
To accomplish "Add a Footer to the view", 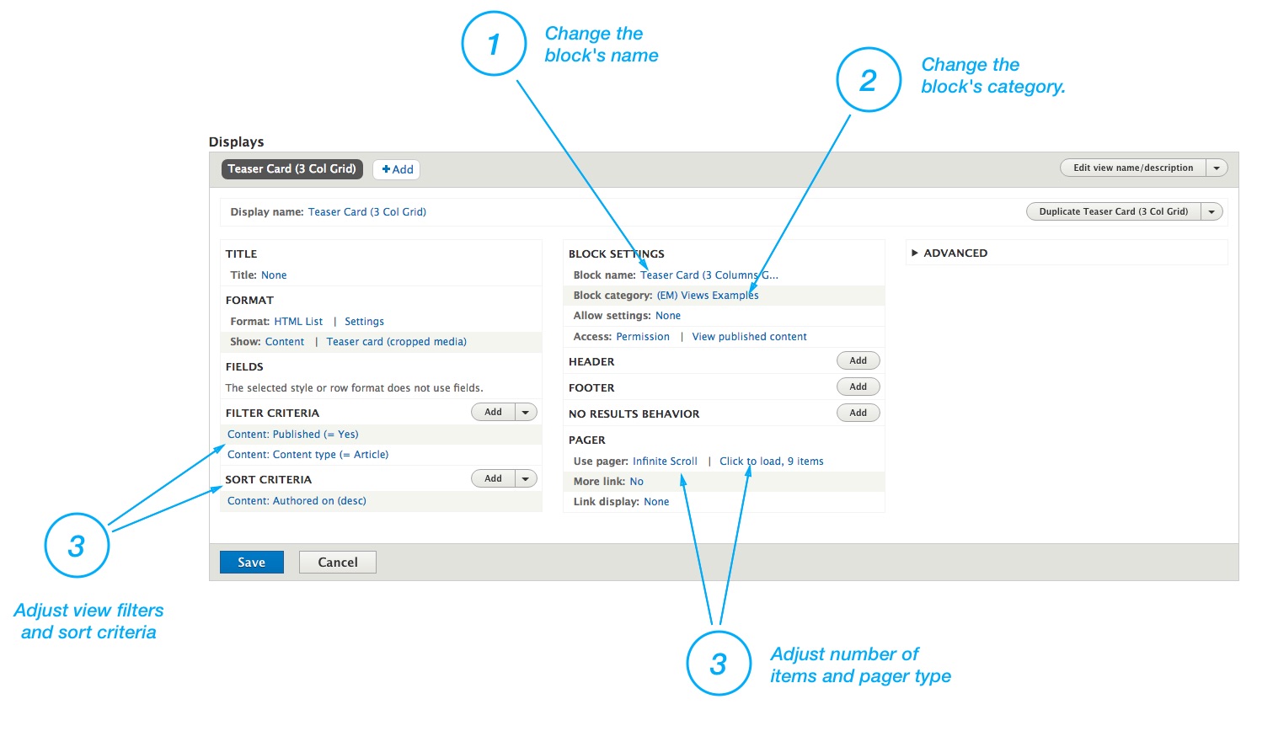I will pyautogui.click(x=858, y=387).
